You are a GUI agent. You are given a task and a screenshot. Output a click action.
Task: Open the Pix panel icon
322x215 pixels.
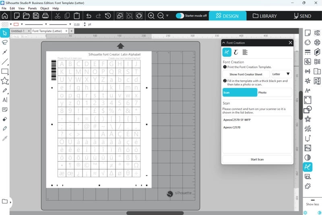308,148
